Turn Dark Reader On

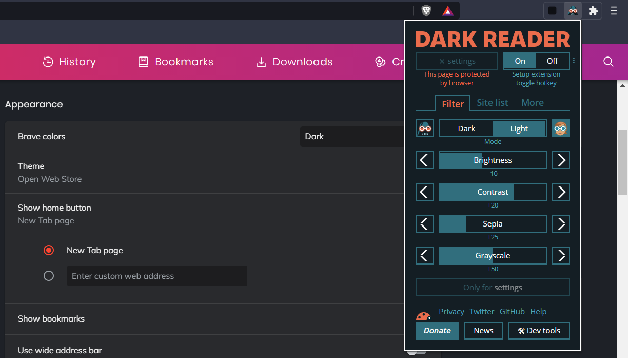(x=520, y=61)
